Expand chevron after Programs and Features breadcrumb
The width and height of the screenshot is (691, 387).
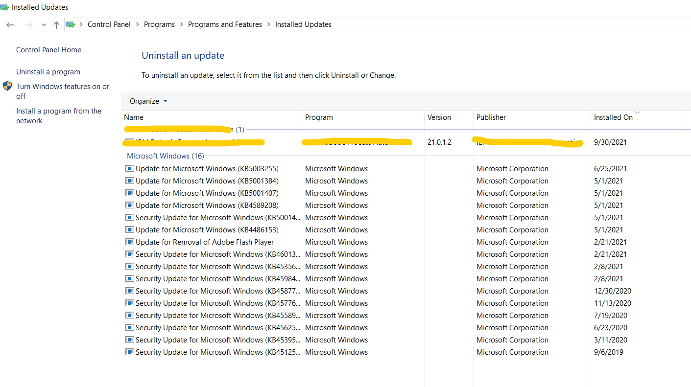pyautogui.click(x=268, y=24)
